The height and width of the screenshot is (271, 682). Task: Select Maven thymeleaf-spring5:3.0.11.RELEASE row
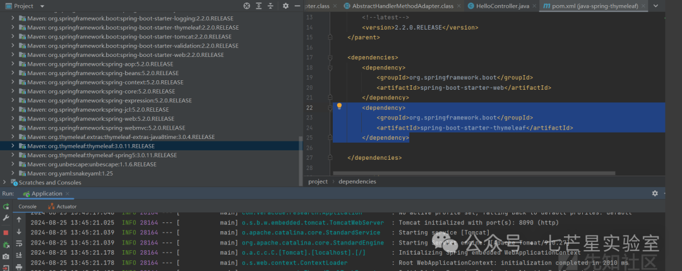click(150, 155)
